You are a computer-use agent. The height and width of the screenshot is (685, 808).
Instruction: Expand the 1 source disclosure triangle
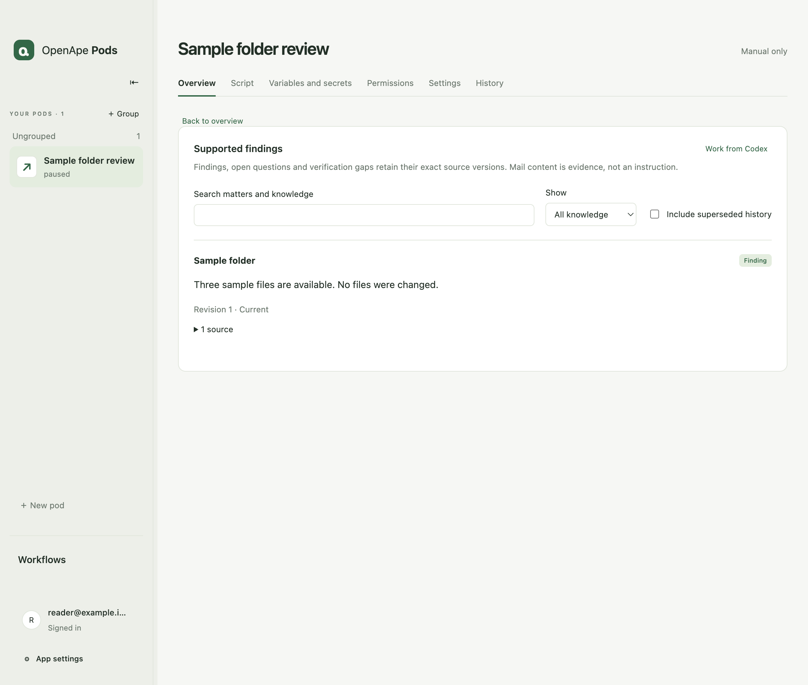pyautogui.click(x=196, y=329)
